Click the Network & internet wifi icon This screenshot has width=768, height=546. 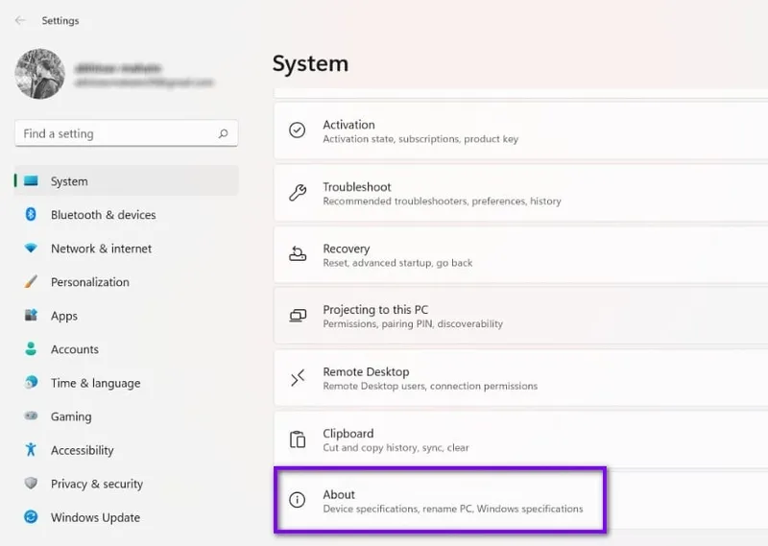31,249
